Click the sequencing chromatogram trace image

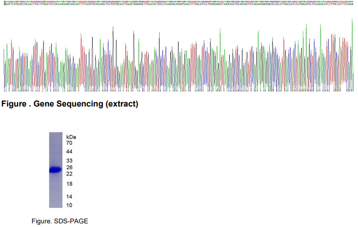178,55
